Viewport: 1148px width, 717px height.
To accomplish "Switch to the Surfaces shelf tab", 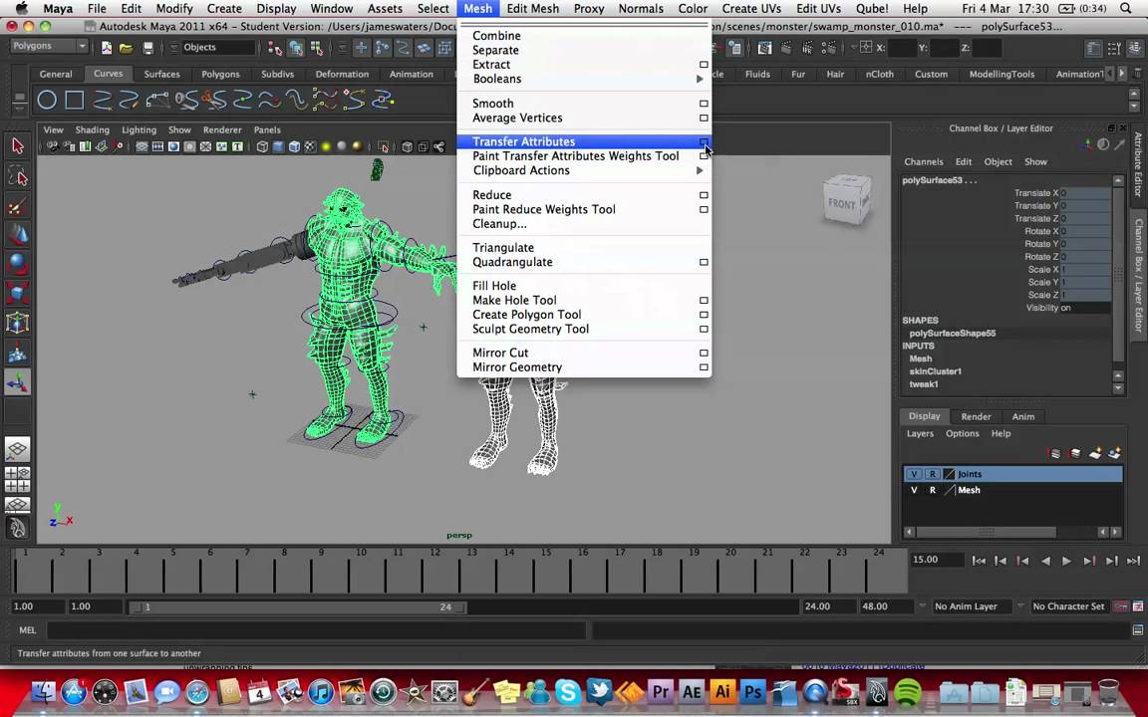I will pos(161,74).
